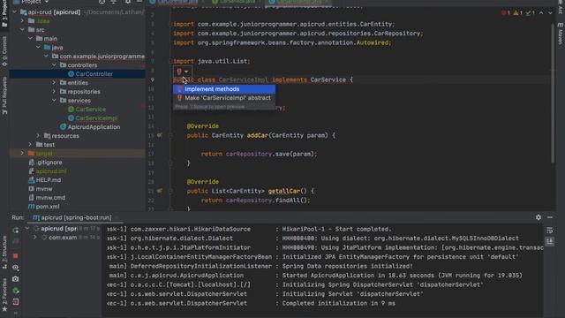Open Project view dropdown in panel header
Screen dimensions: 565x318
(47, 2)
